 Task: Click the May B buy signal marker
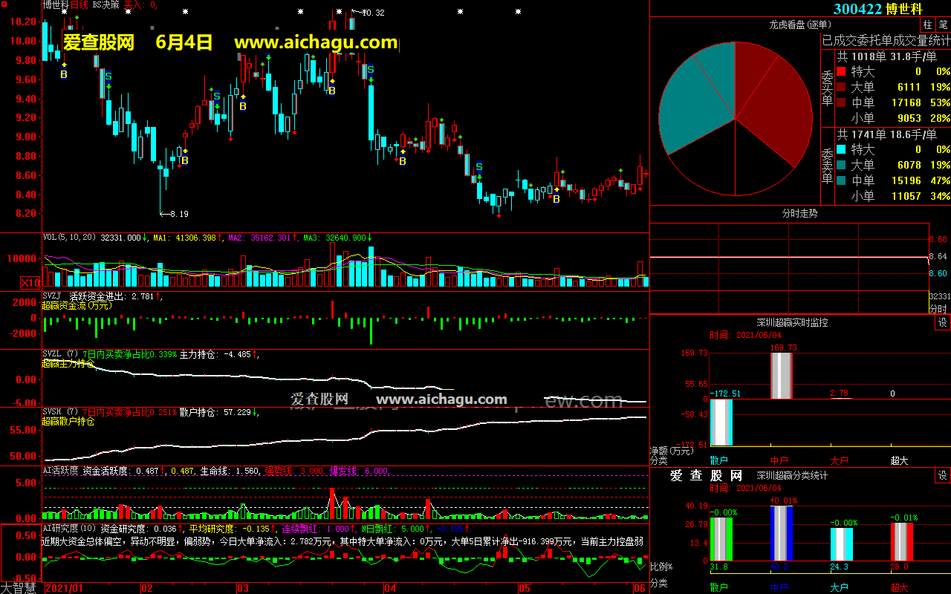coord(556,198)
